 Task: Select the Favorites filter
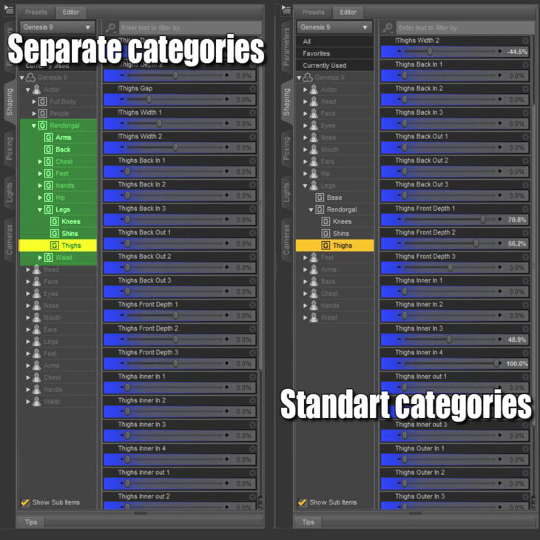coord(316,53)
